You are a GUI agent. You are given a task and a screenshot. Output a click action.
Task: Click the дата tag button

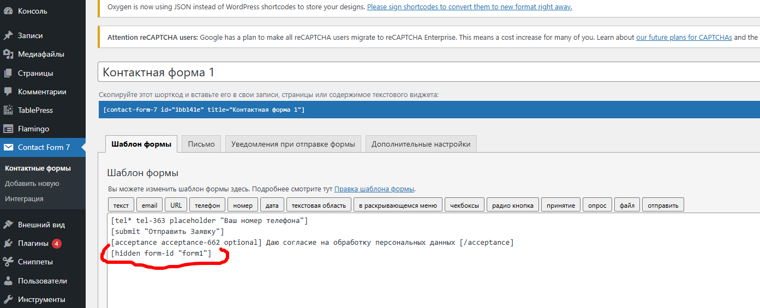272,205
